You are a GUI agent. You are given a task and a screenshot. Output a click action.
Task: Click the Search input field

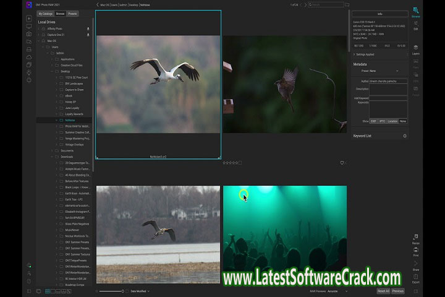coord(326,5)
